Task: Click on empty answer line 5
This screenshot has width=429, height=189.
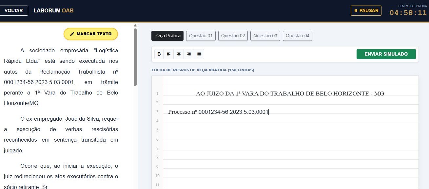Action: point(291,130)
